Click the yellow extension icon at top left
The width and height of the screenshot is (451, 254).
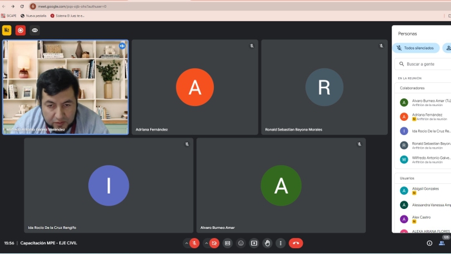pyautogui.click(x=6, y=30)
